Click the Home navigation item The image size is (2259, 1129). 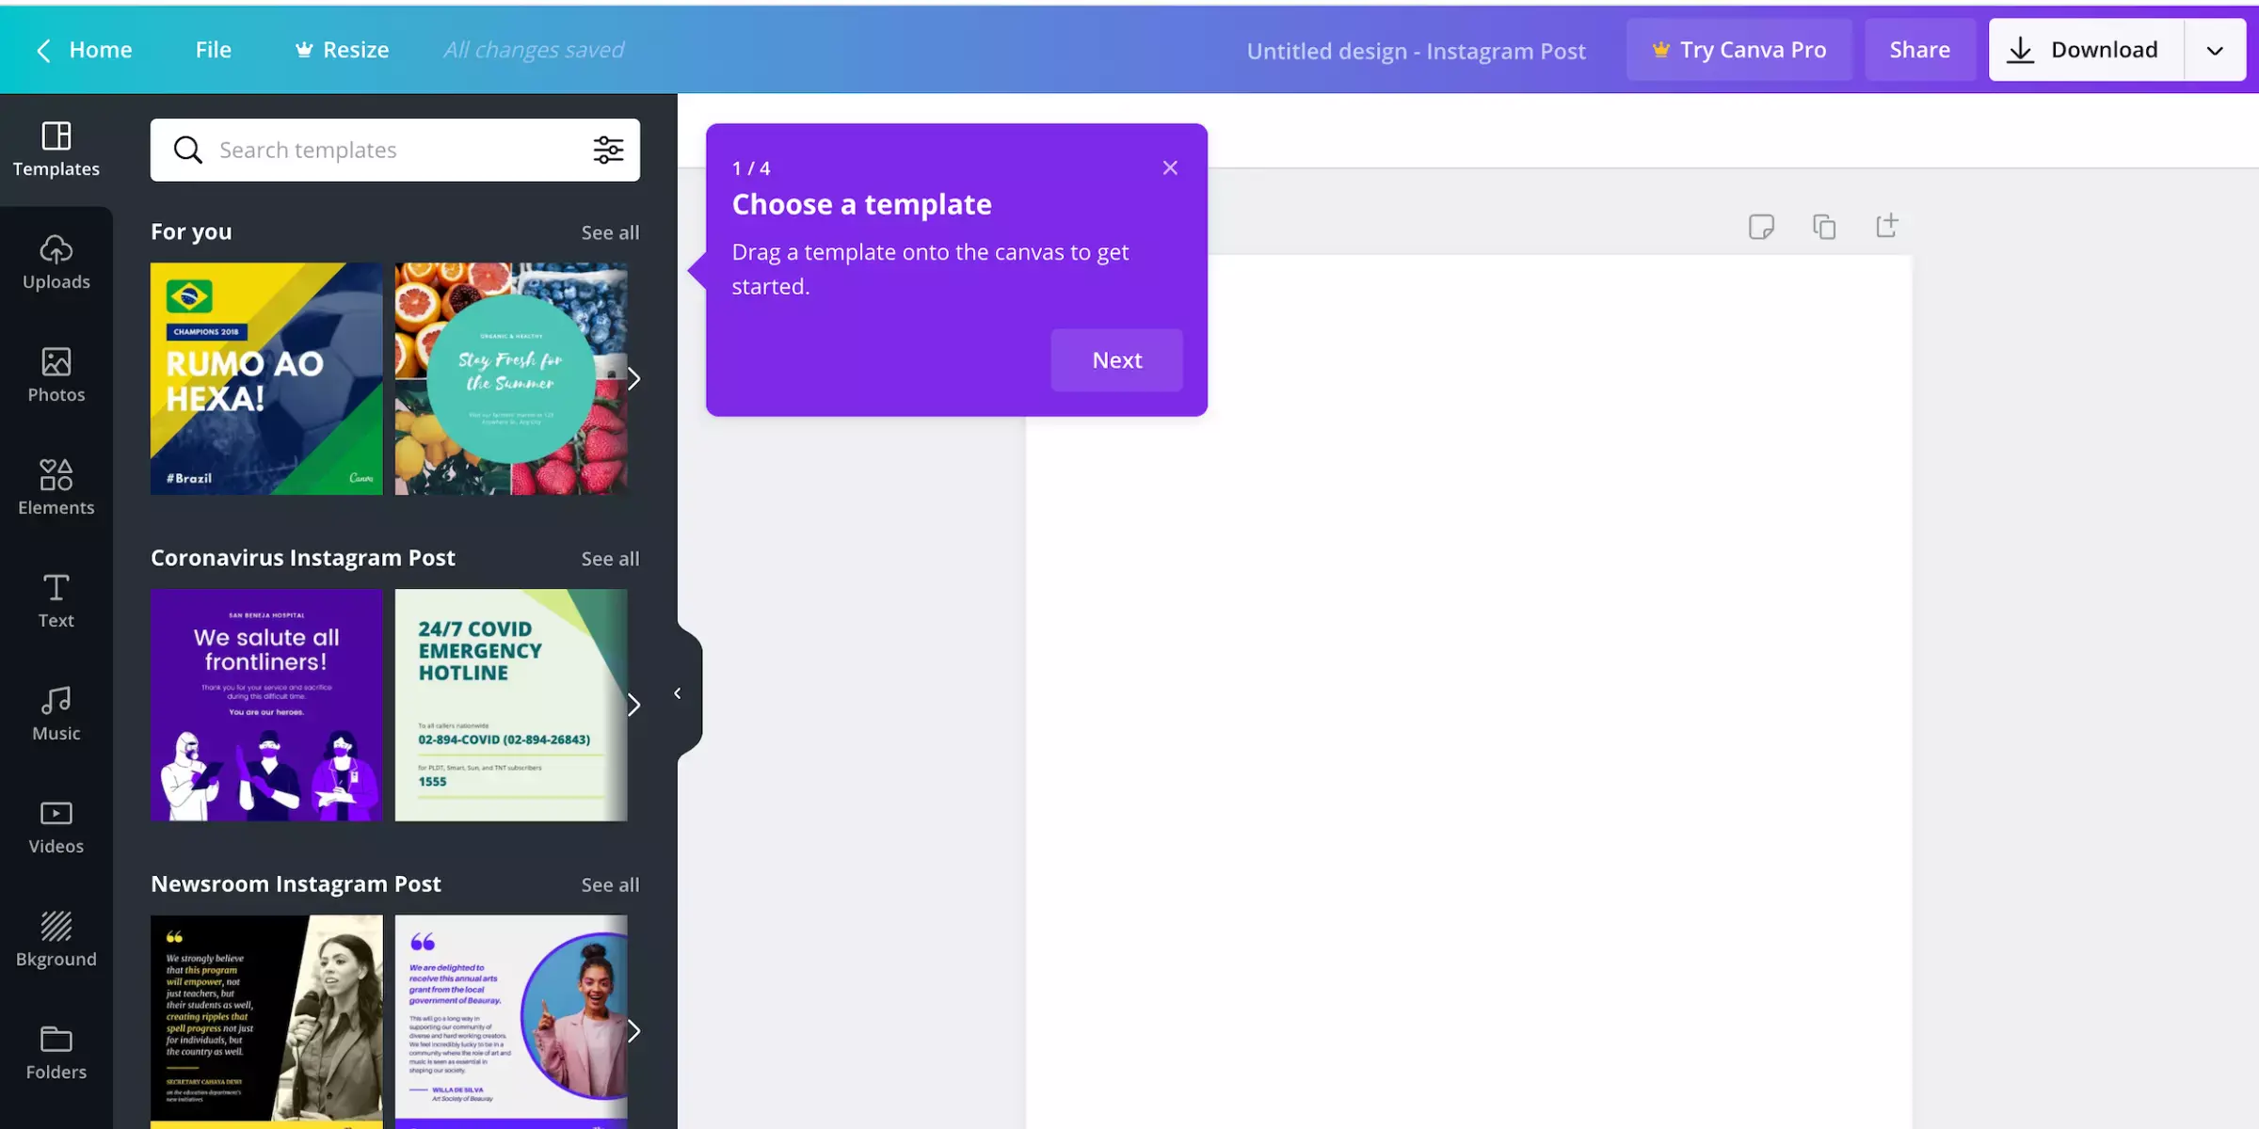101,49
